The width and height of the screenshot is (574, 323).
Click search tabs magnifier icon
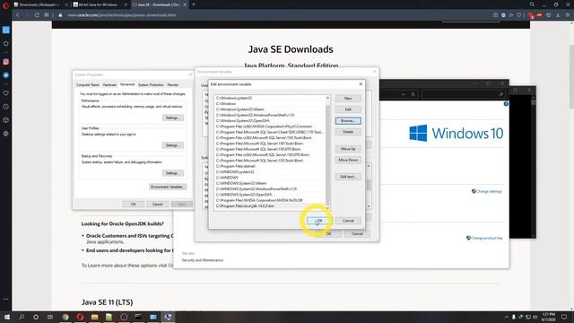click(532, 4)
